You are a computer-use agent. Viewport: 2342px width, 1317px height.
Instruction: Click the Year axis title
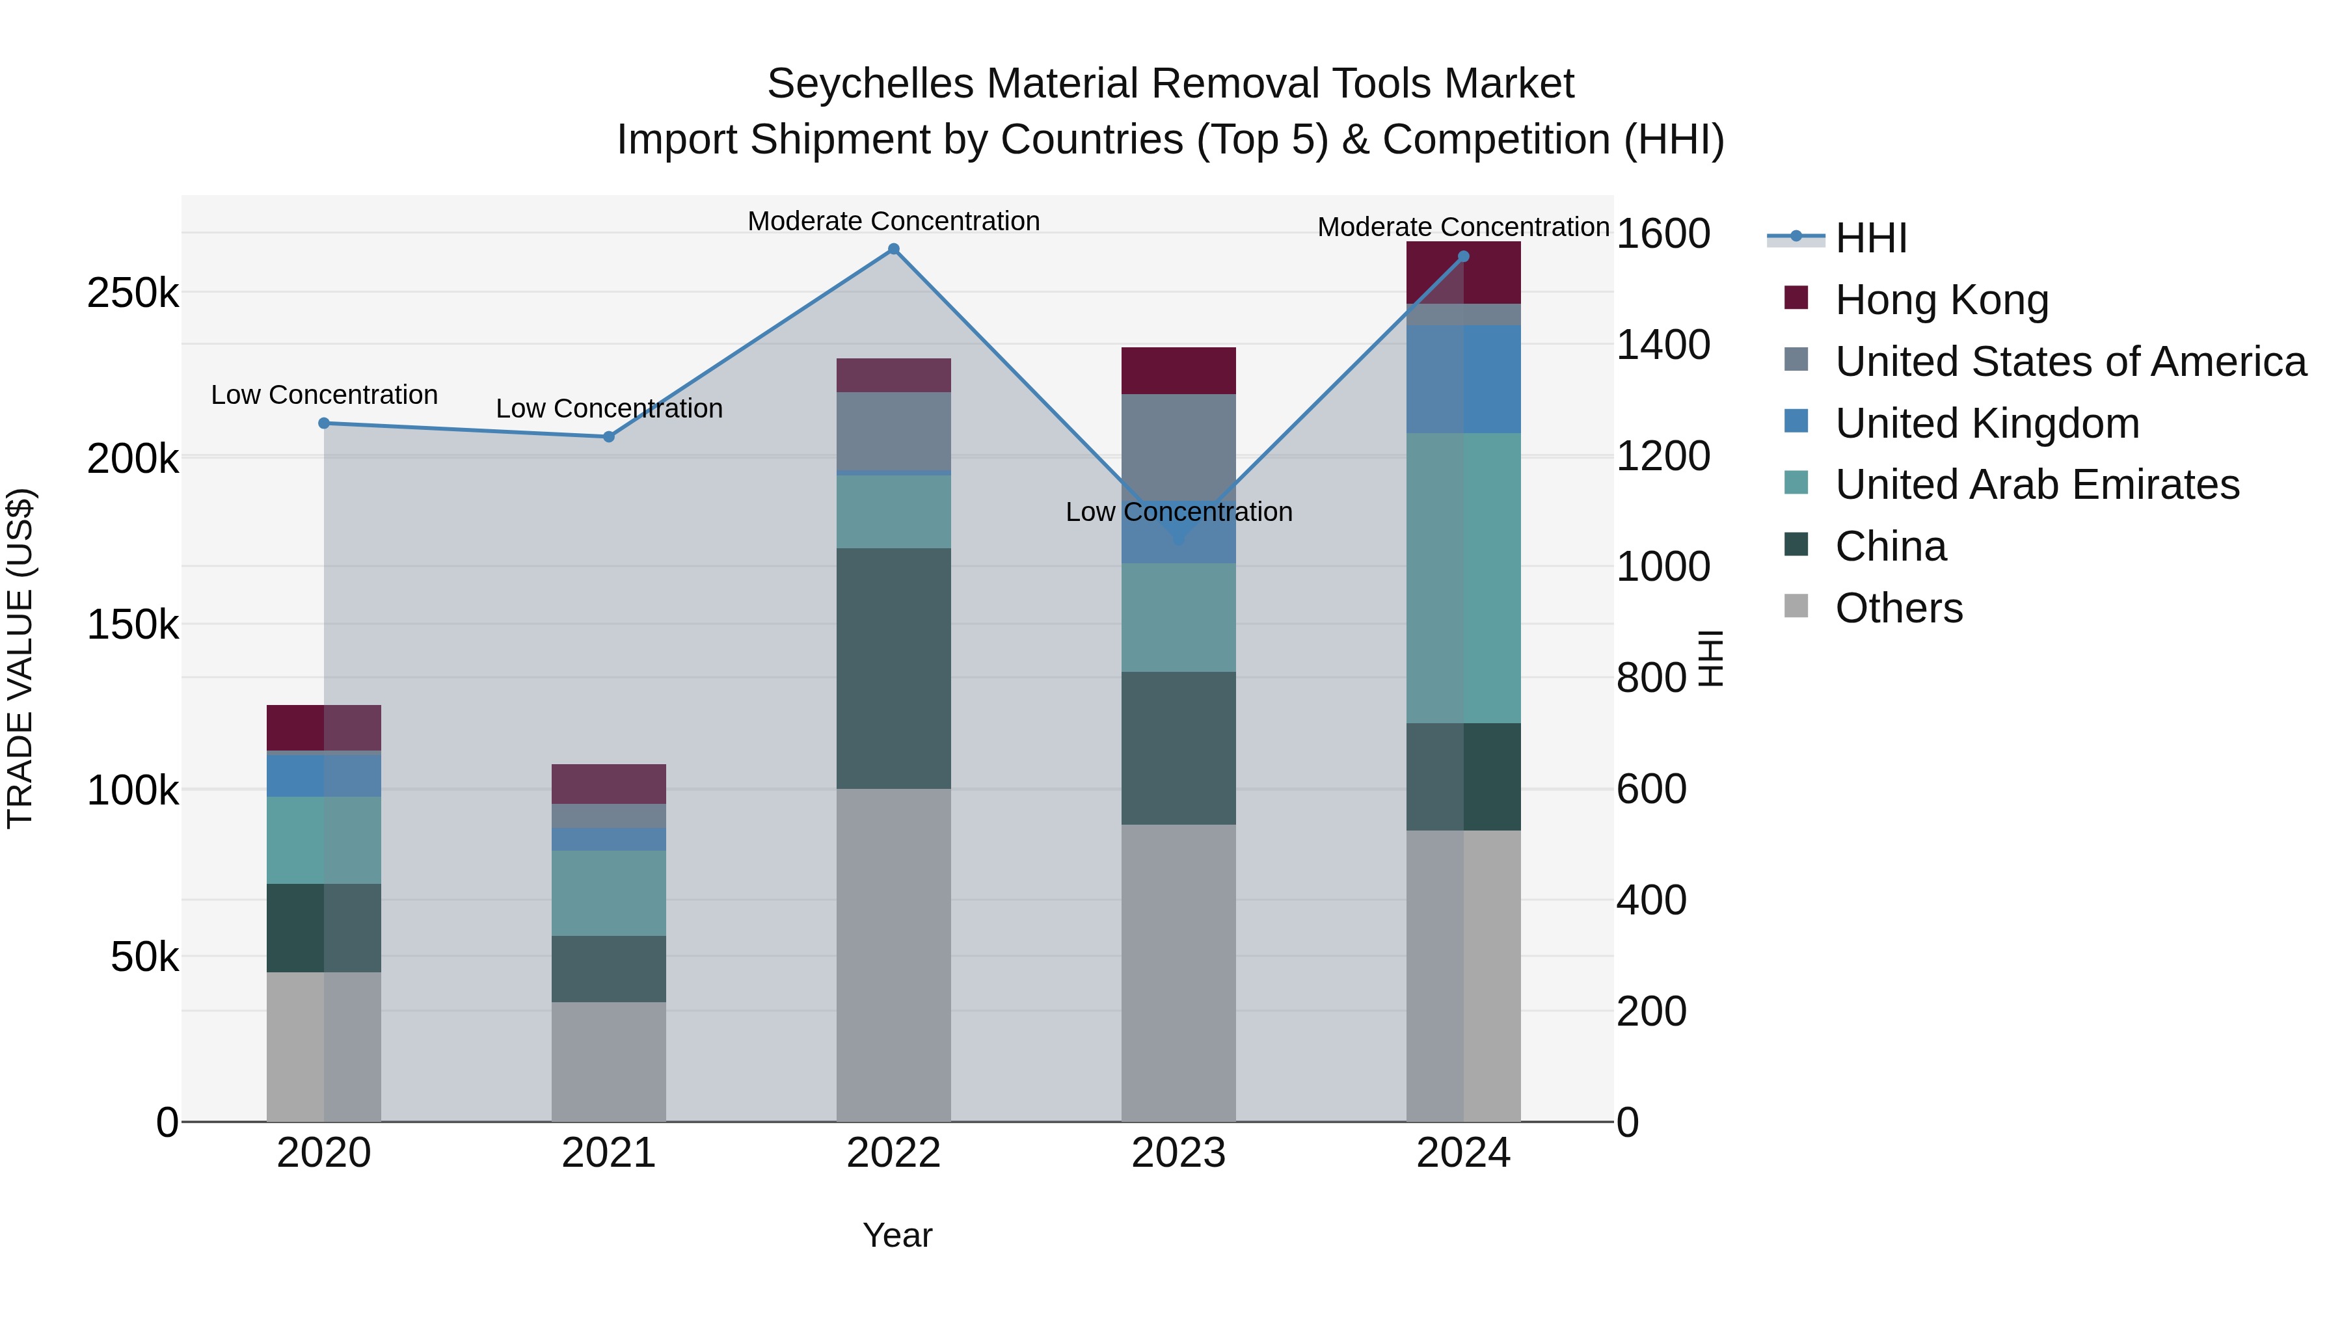897,1236
